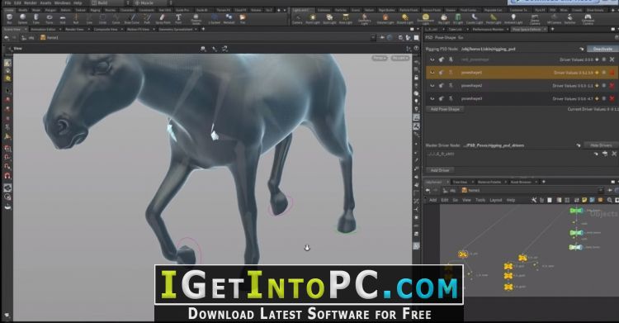Click the Metaball shelf tool
619x323 pixels.
point(229,18)
